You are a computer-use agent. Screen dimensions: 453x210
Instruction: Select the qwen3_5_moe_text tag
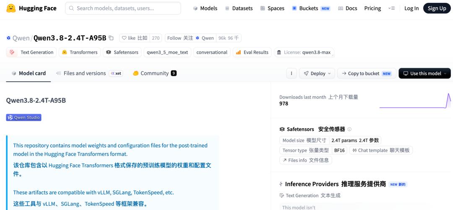[167, 52]
